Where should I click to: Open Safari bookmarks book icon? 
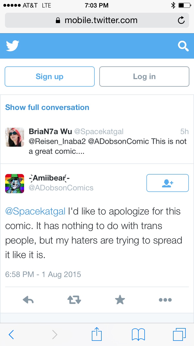point(138,334)
